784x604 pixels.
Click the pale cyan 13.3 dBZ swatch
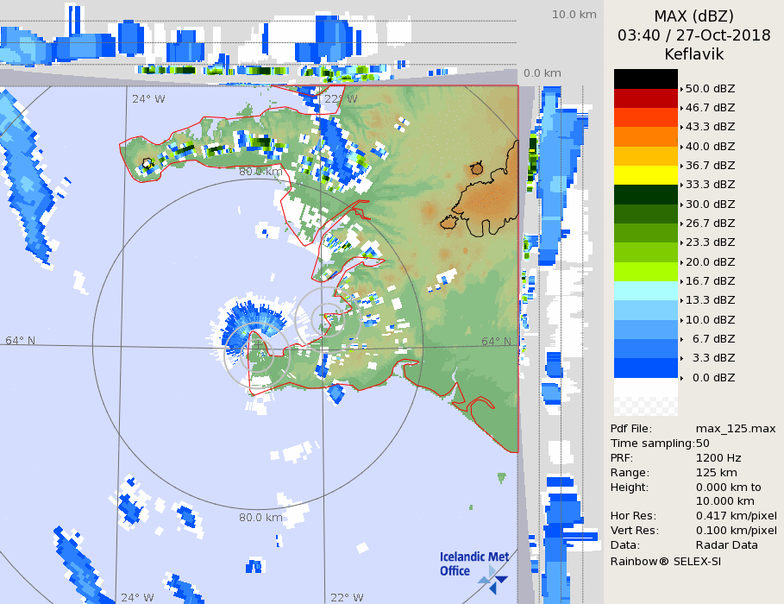point(645,291)
